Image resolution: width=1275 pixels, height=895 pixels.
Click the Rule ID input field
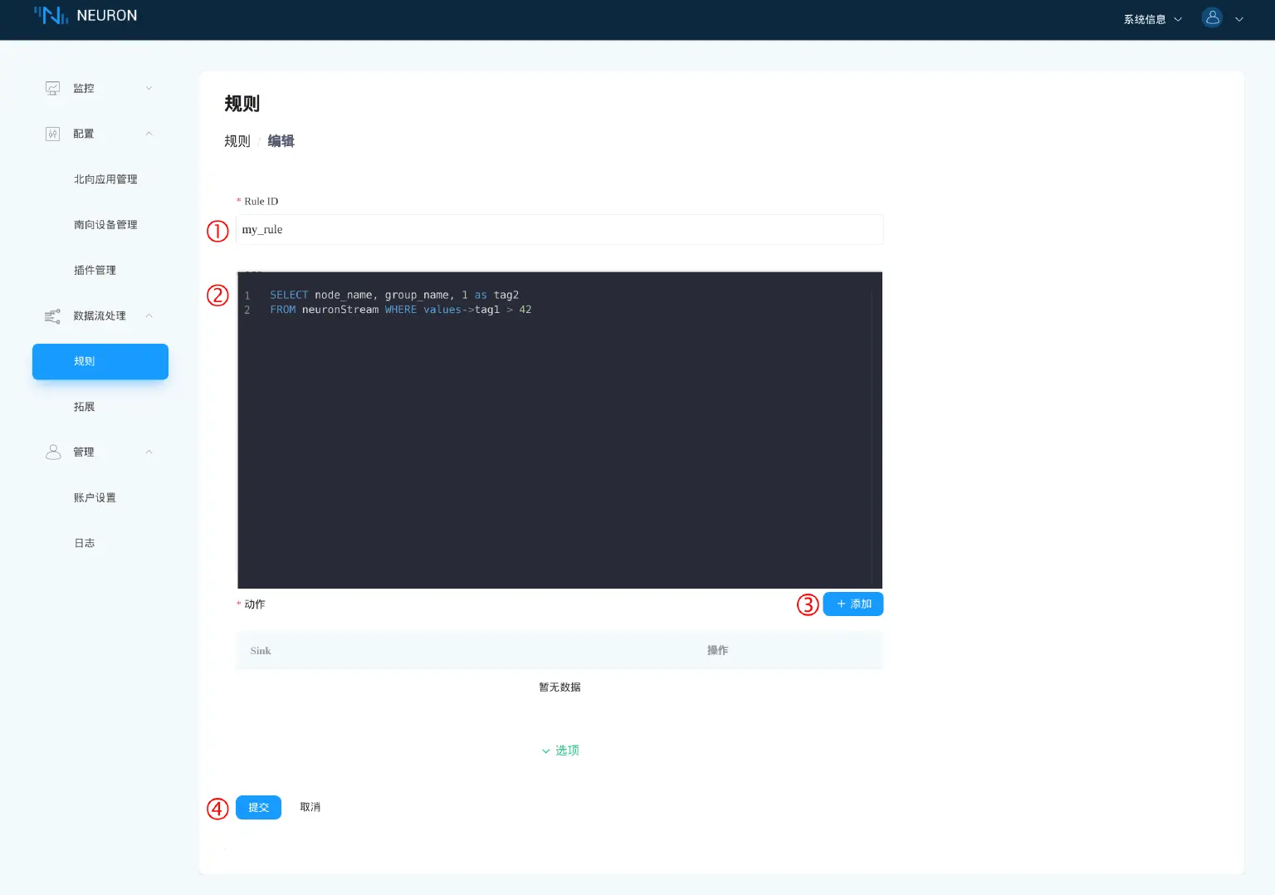pos(559,230)
